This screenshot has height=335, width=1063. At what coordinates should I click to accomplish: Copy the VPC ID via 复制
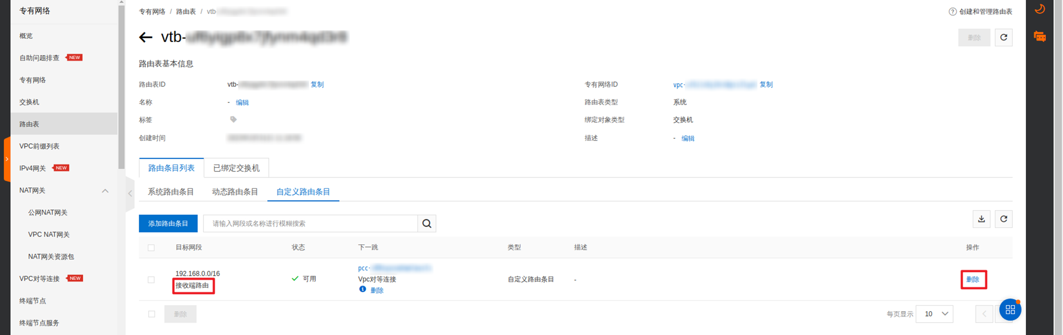[766, 84]
